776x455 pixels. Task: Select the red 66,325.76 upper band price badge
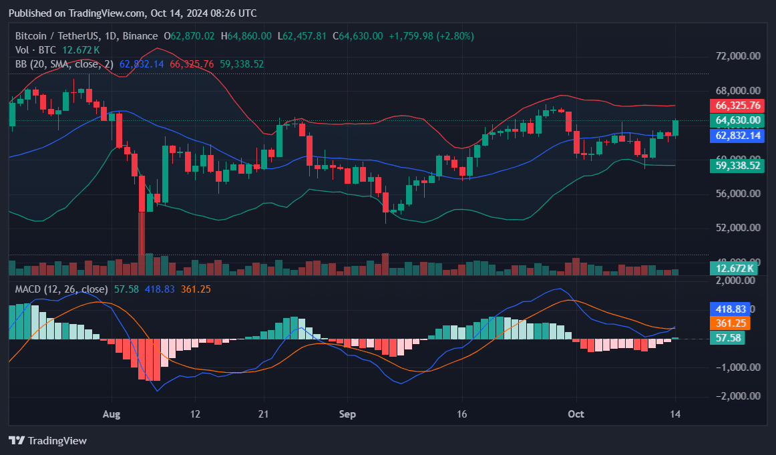click(737, 105)
